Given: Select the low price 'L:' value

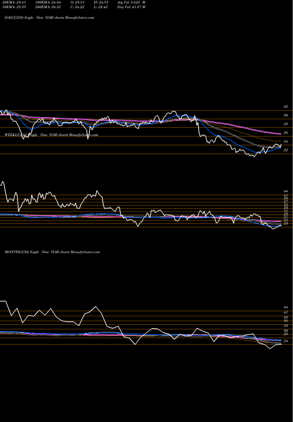Looking at the screenshot, I should click(100, 7).
